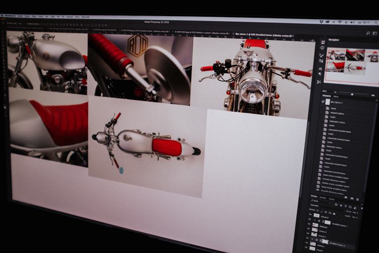
Task: Create new document from current history state
Action: coord(346,197)
